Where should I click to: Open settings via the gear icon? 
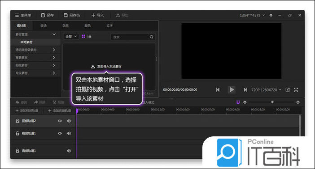pyautogui.click(x=271, y=15)
